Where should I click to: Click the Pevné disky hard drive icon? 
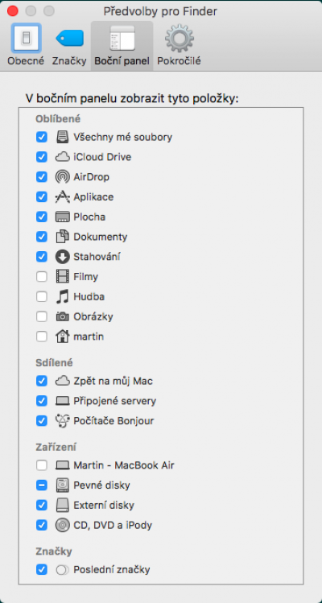pyautogui.click(x=62, y=485)
